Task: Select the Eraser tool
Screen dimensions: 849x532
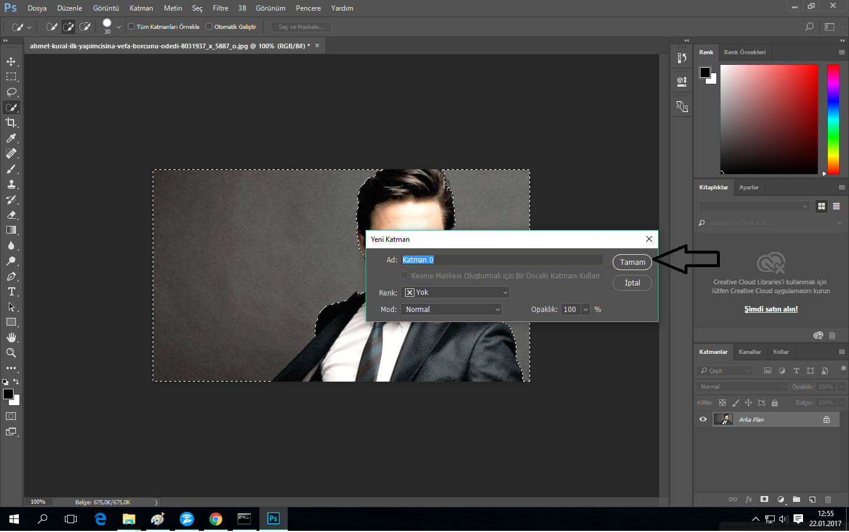Action: [11, 215]
